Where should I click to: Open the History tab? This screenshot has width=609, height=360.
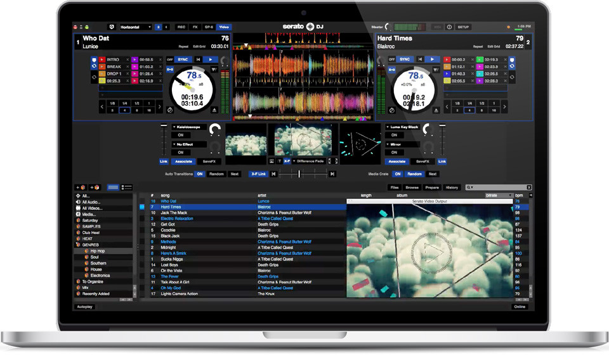452,188
